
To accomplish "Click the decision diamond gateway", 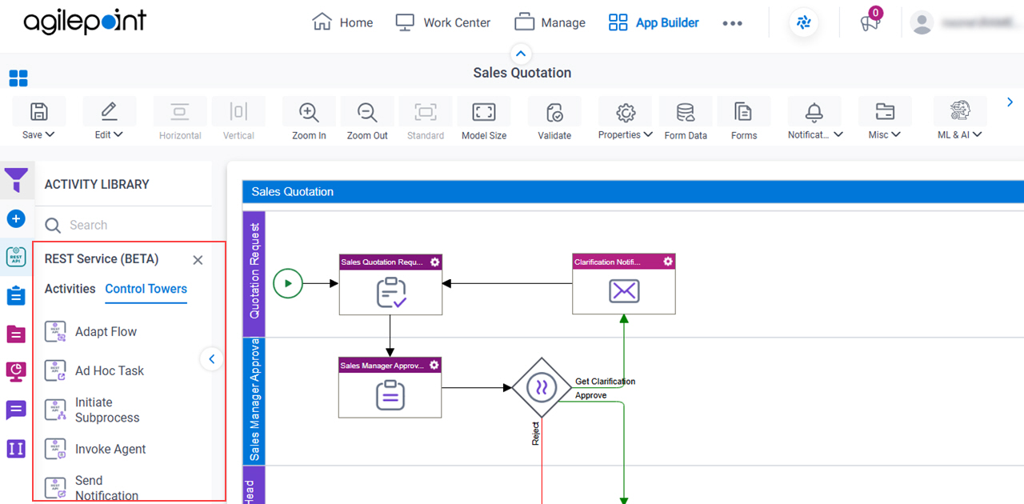I will 542,388.
